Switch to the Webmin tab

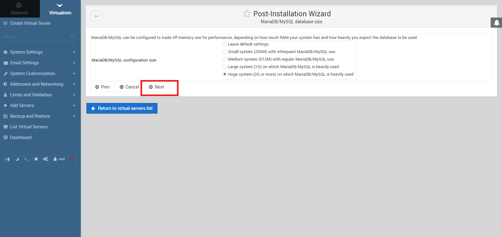click(19, 9)
